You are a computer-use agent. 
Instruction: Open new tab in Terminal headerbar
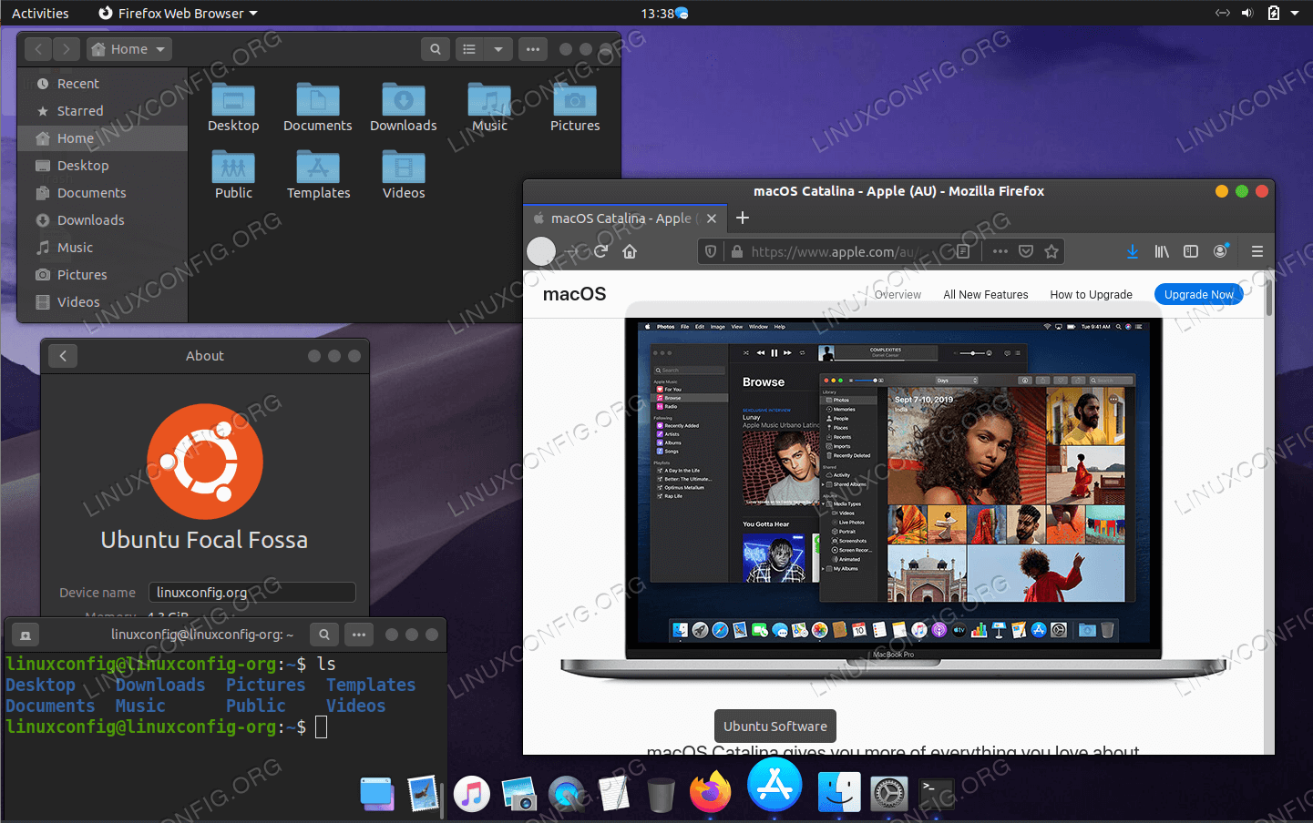point(26,635)
